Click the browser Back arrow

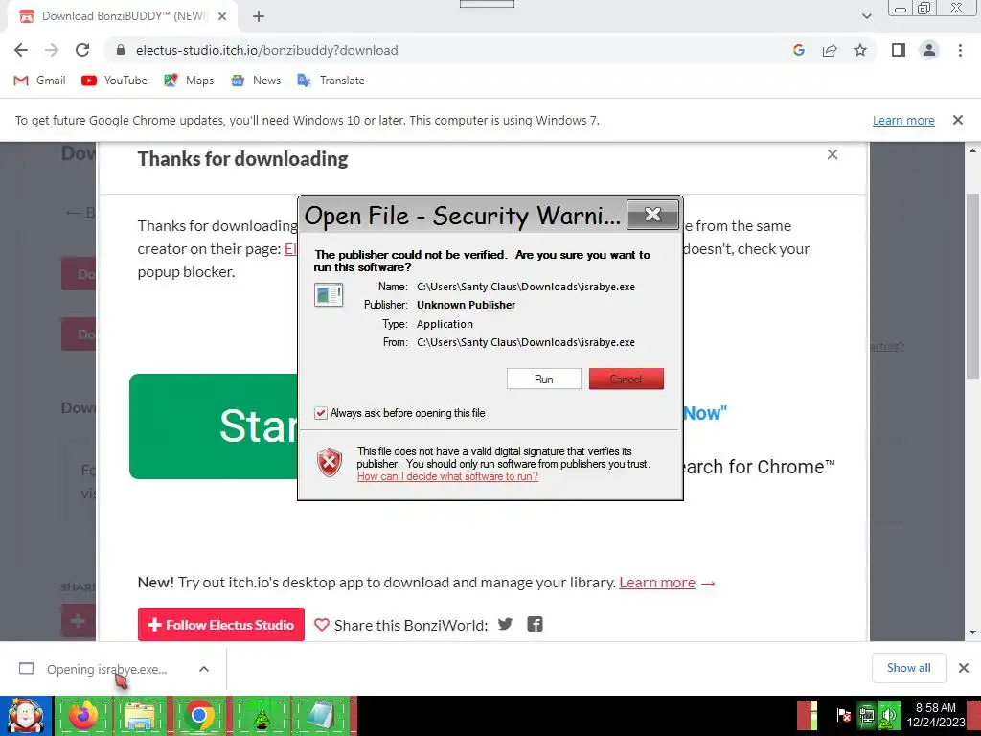(x=21, y=50)
